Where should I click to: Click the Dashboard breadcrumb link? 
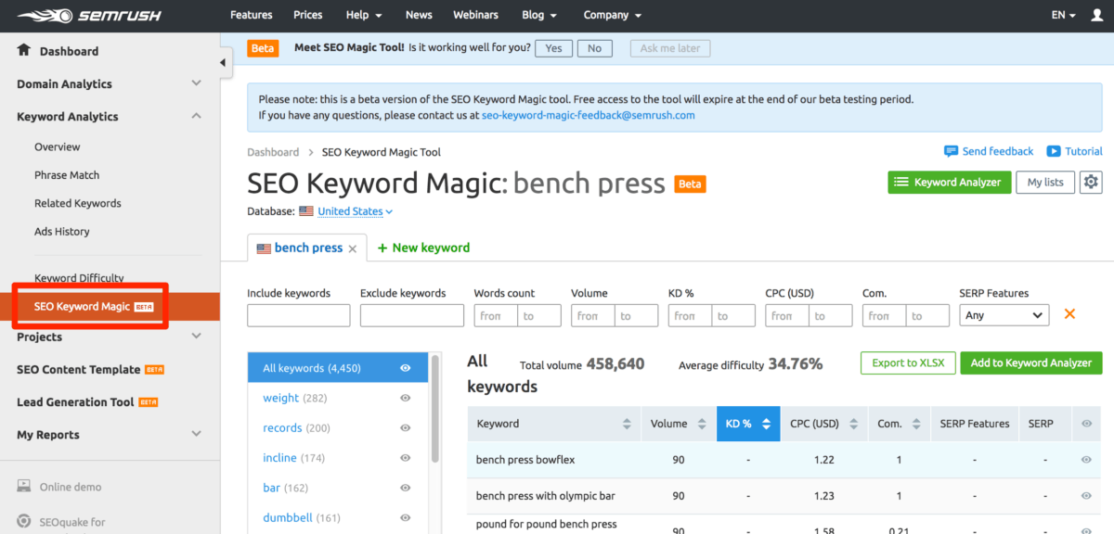click(x=273, y=152)
